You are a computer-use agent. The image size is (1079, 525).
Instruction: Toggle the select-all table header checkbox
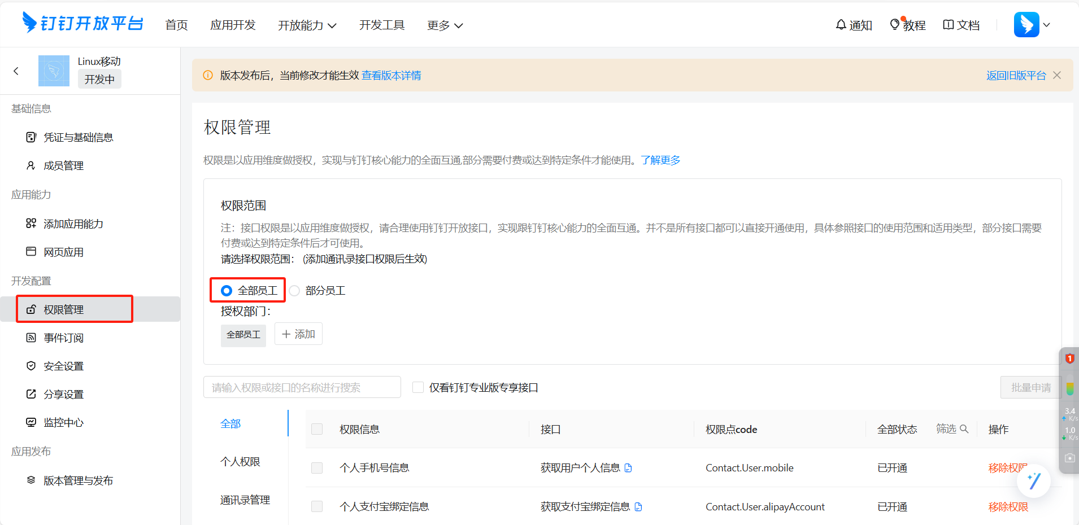coord(317,429)
